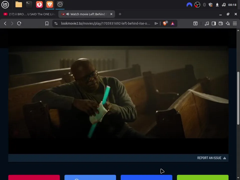Reload the lookmovie2 page
Image resolution: width=240 pixels, height=180 pixels.
pyautogui.click(x=19, y=23)
